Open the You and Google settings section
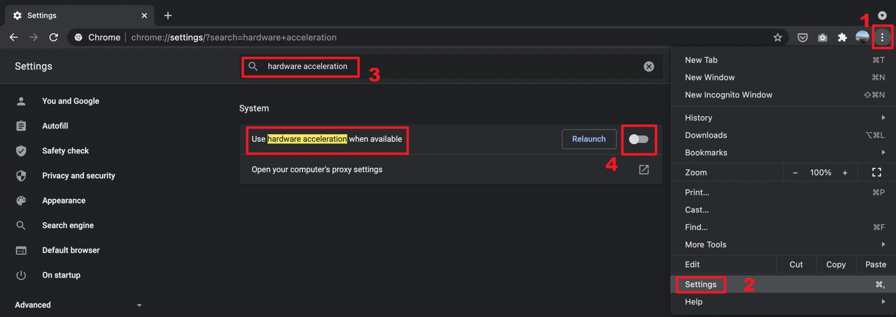Viewport: 896px width, 317px height. click(70, 101)
